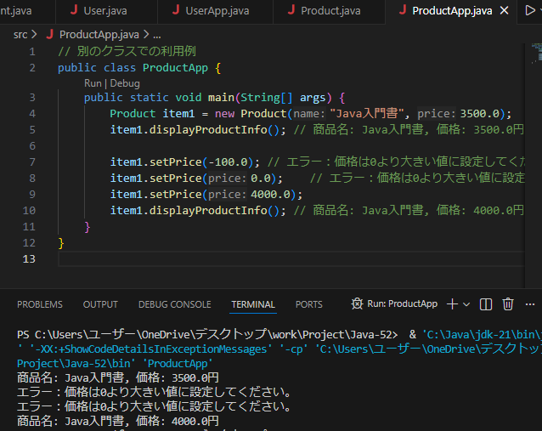
Task: Switch to the PROBLEMS panel tab
Action: (x=40, y=304)
